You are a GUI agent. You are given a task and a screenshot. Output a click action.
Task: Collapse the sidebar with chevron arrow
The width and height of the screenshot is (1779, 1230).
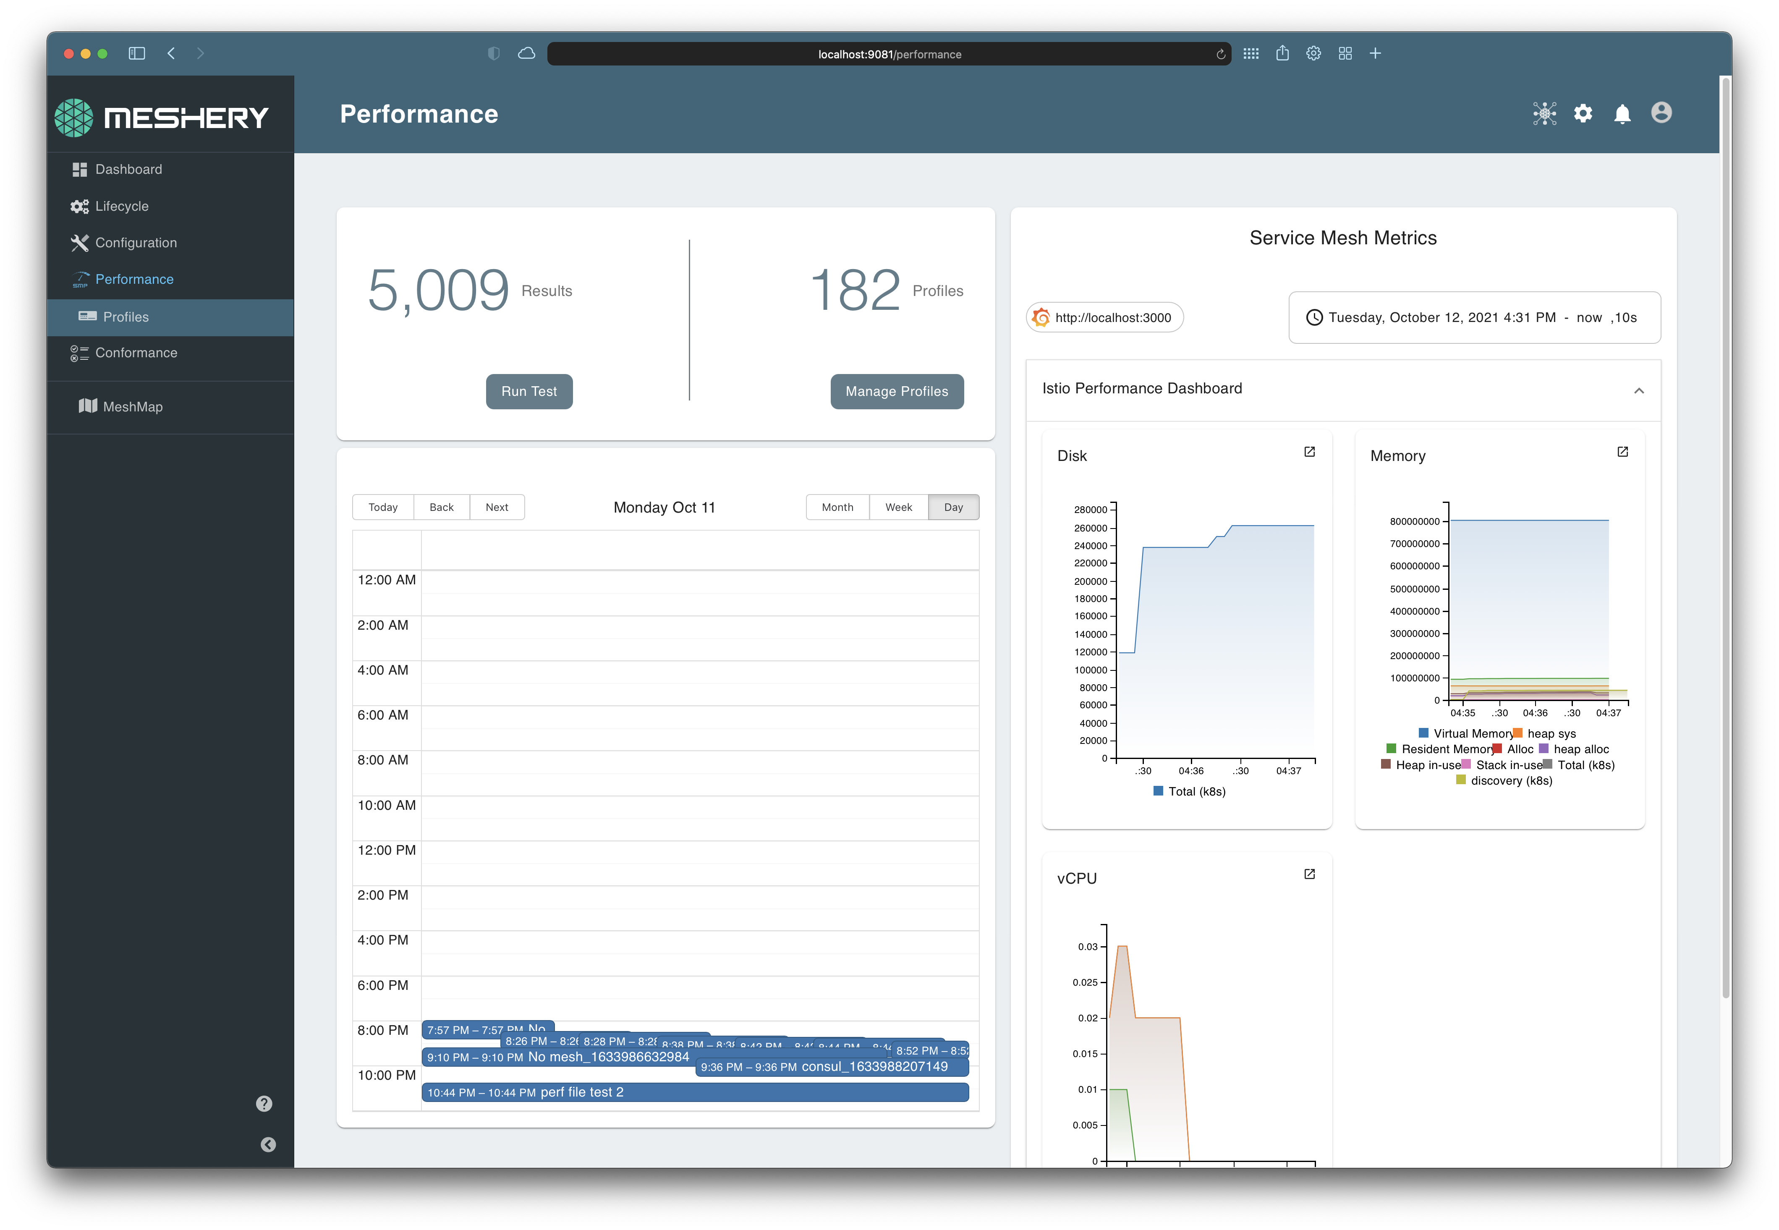(x=268, y=1144)
